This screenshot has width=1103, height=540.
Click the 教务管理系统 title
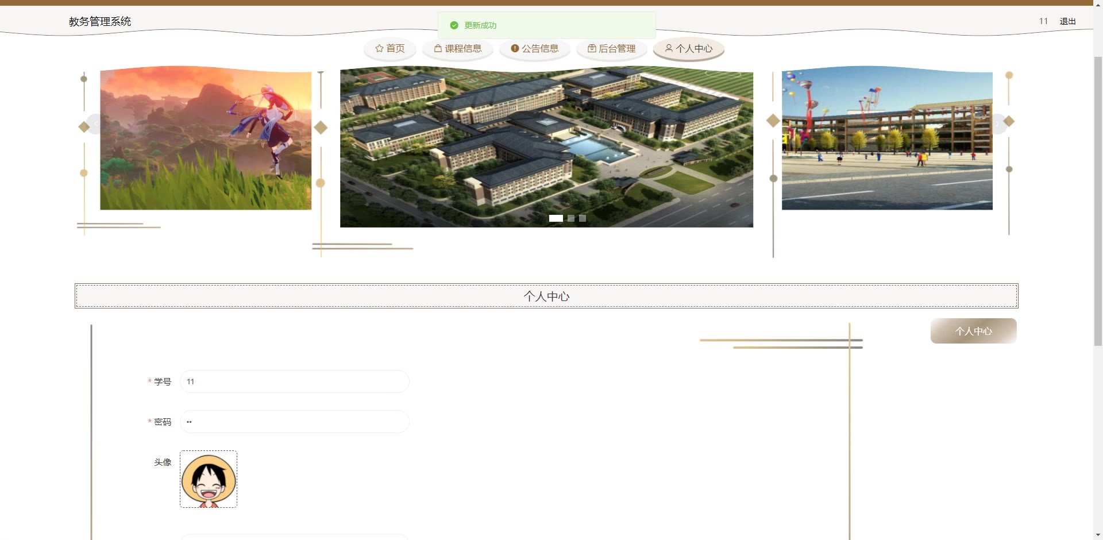[100, 21]
